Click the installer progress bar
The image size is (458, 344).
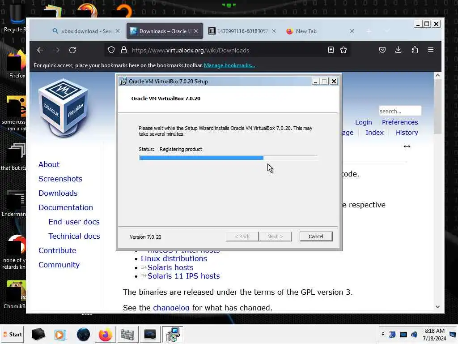pos(228,158)
